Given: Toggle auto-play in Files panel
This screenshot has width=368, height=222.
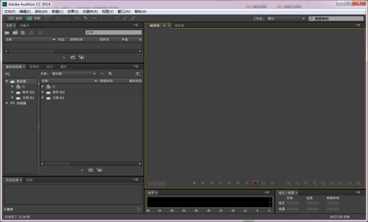Looking at the screenshot, I should 81,57.
